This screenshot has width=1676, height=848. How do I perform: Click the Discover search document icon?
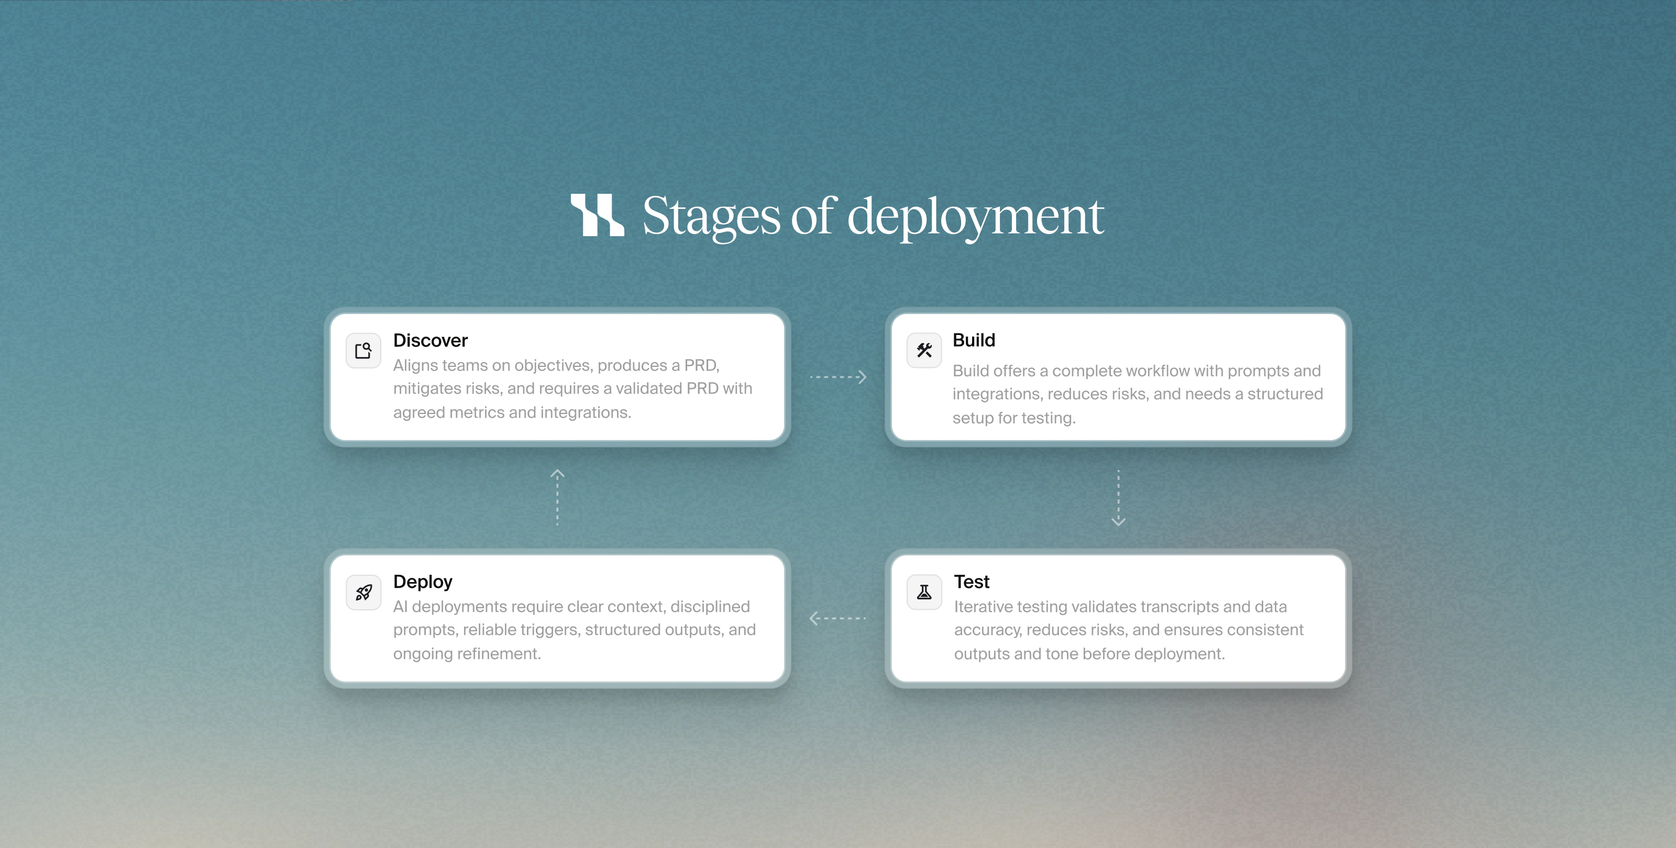(x=363, y=351)
